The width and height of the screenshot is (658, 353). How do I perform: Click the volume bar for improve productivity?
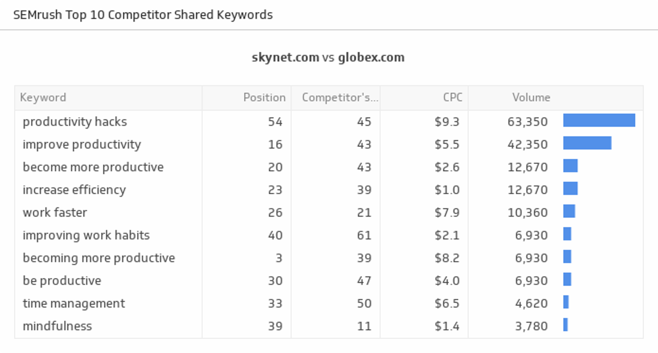click(x=587, y=143)
